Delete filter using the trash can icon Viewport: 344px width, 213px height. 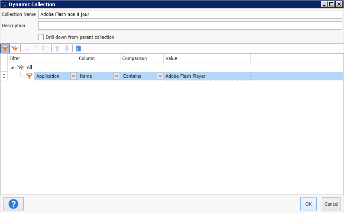[78, 48]
